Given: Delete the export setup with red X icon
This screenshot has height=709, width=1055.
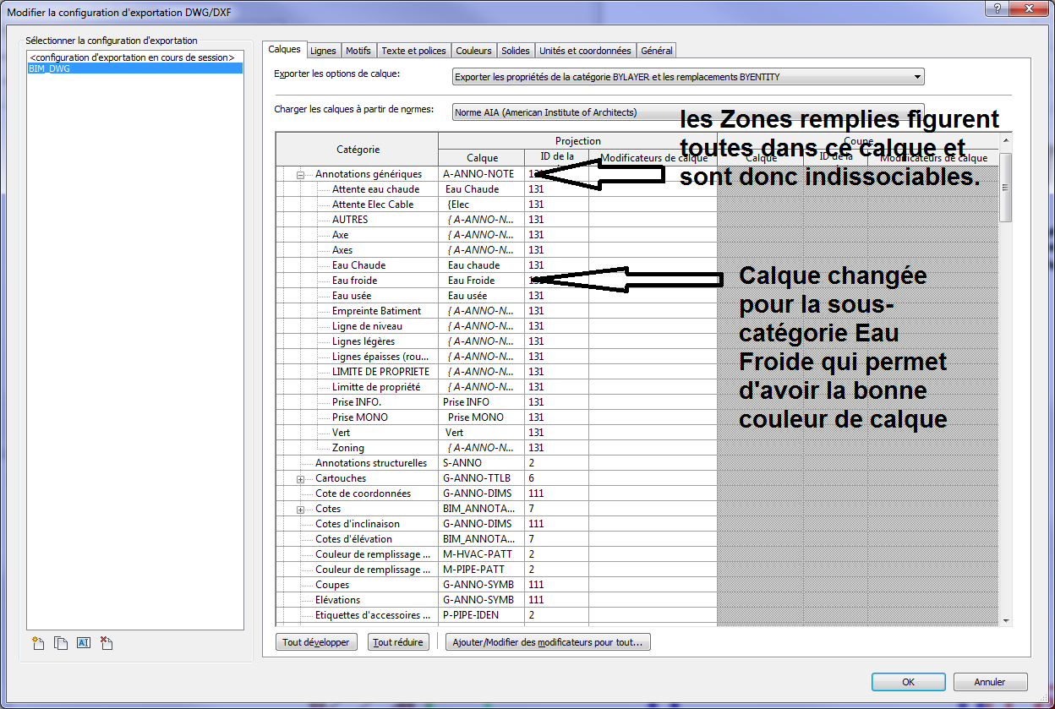Looking at the screenshot, I should pos(106,643).
